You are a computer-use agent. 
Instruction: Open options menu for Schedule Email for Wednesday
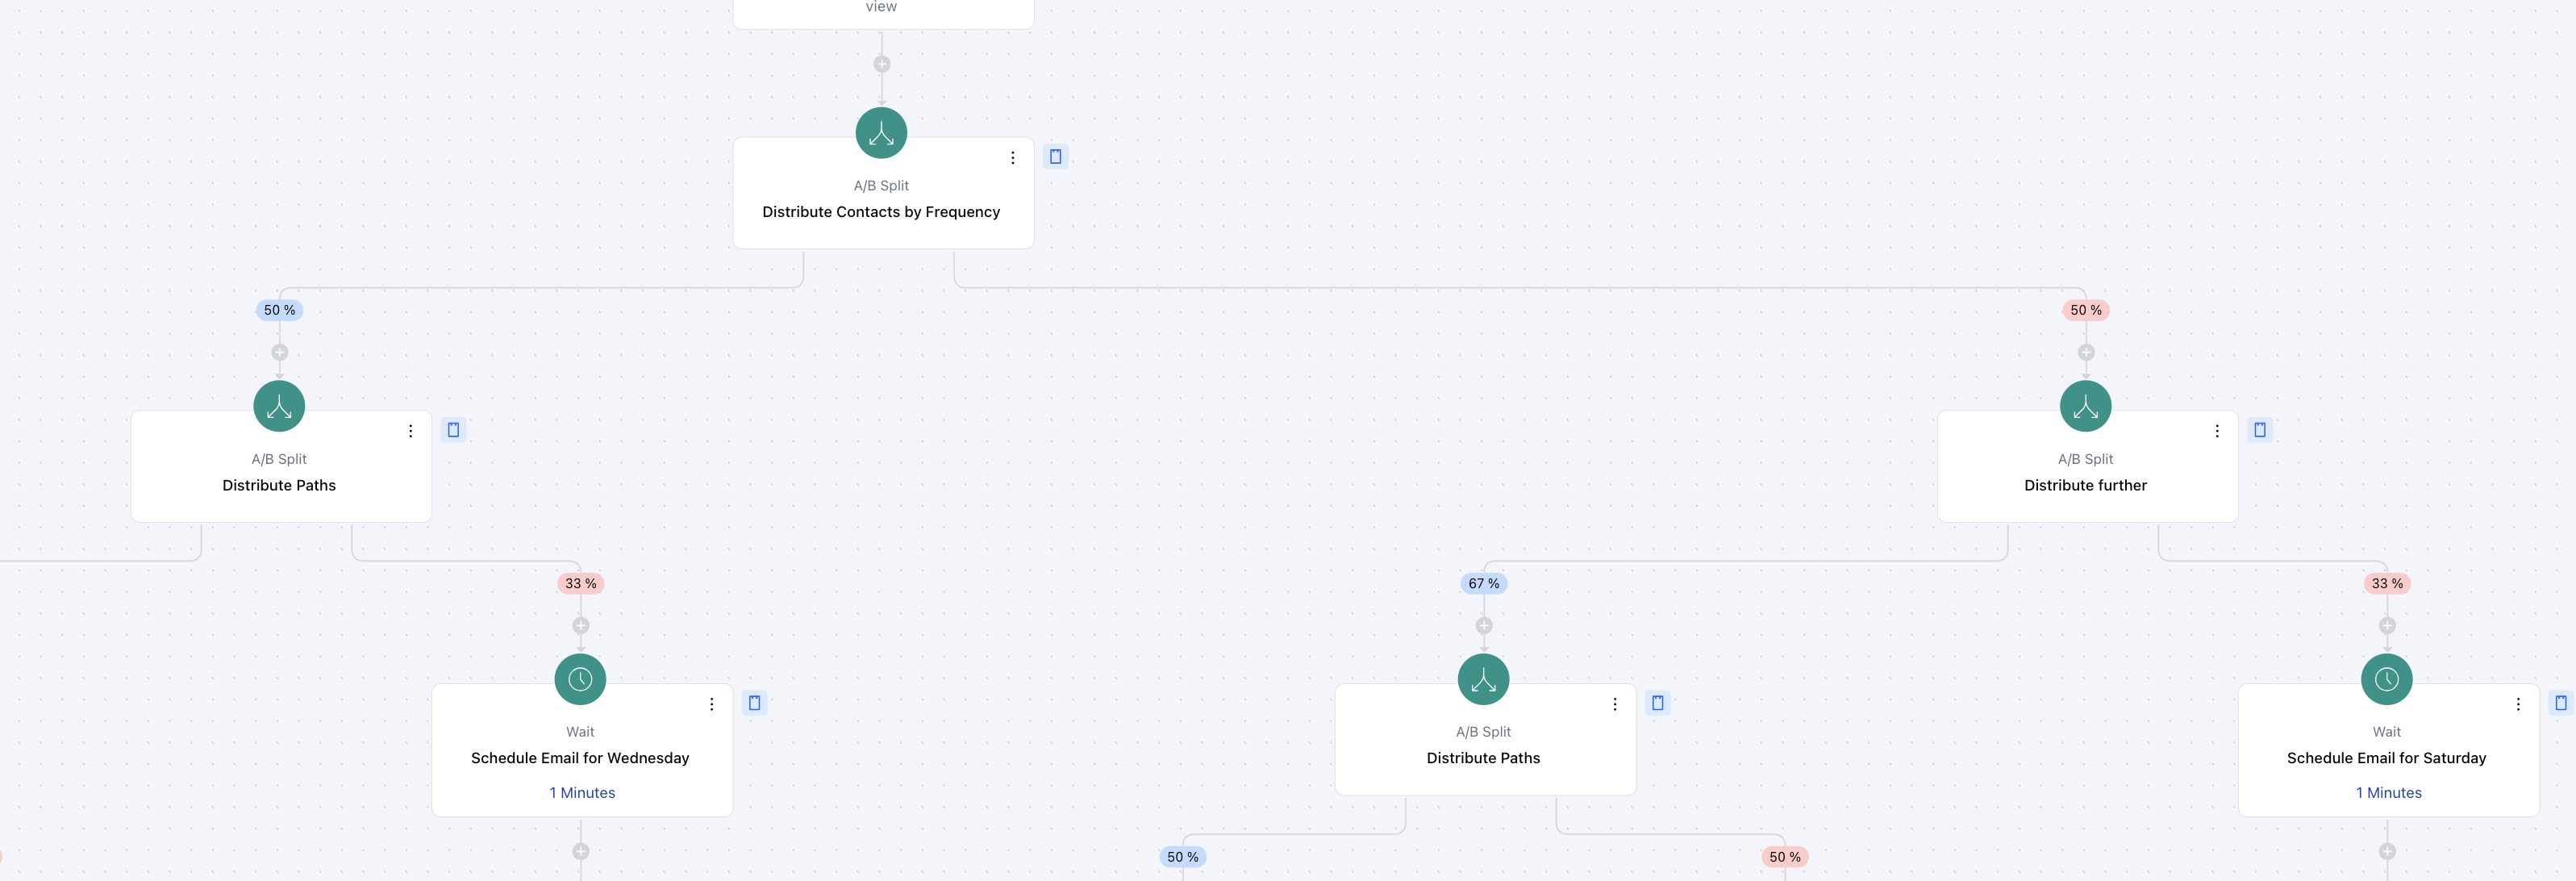tap(711, 704)
